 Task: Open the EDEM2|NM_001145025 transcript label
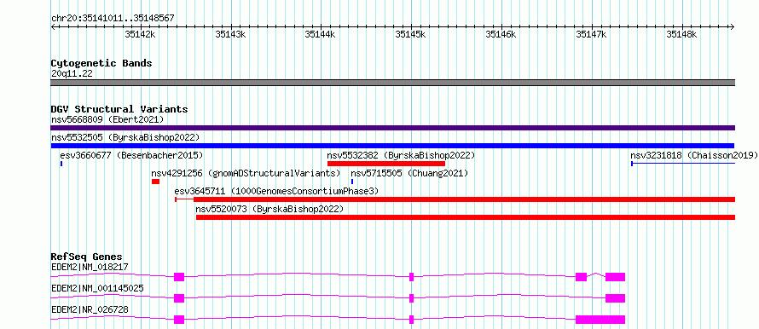97,288
